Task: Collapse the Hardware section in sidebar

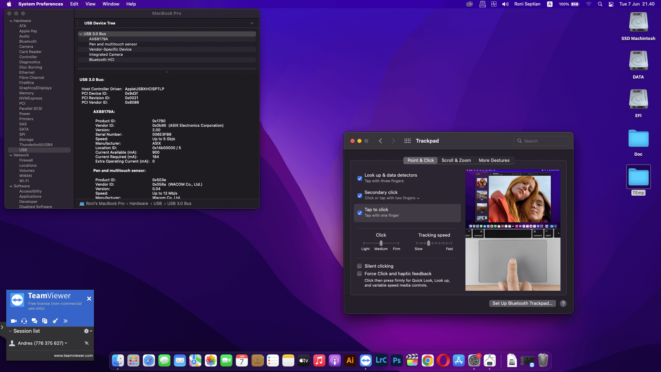Action: [11, 21]
